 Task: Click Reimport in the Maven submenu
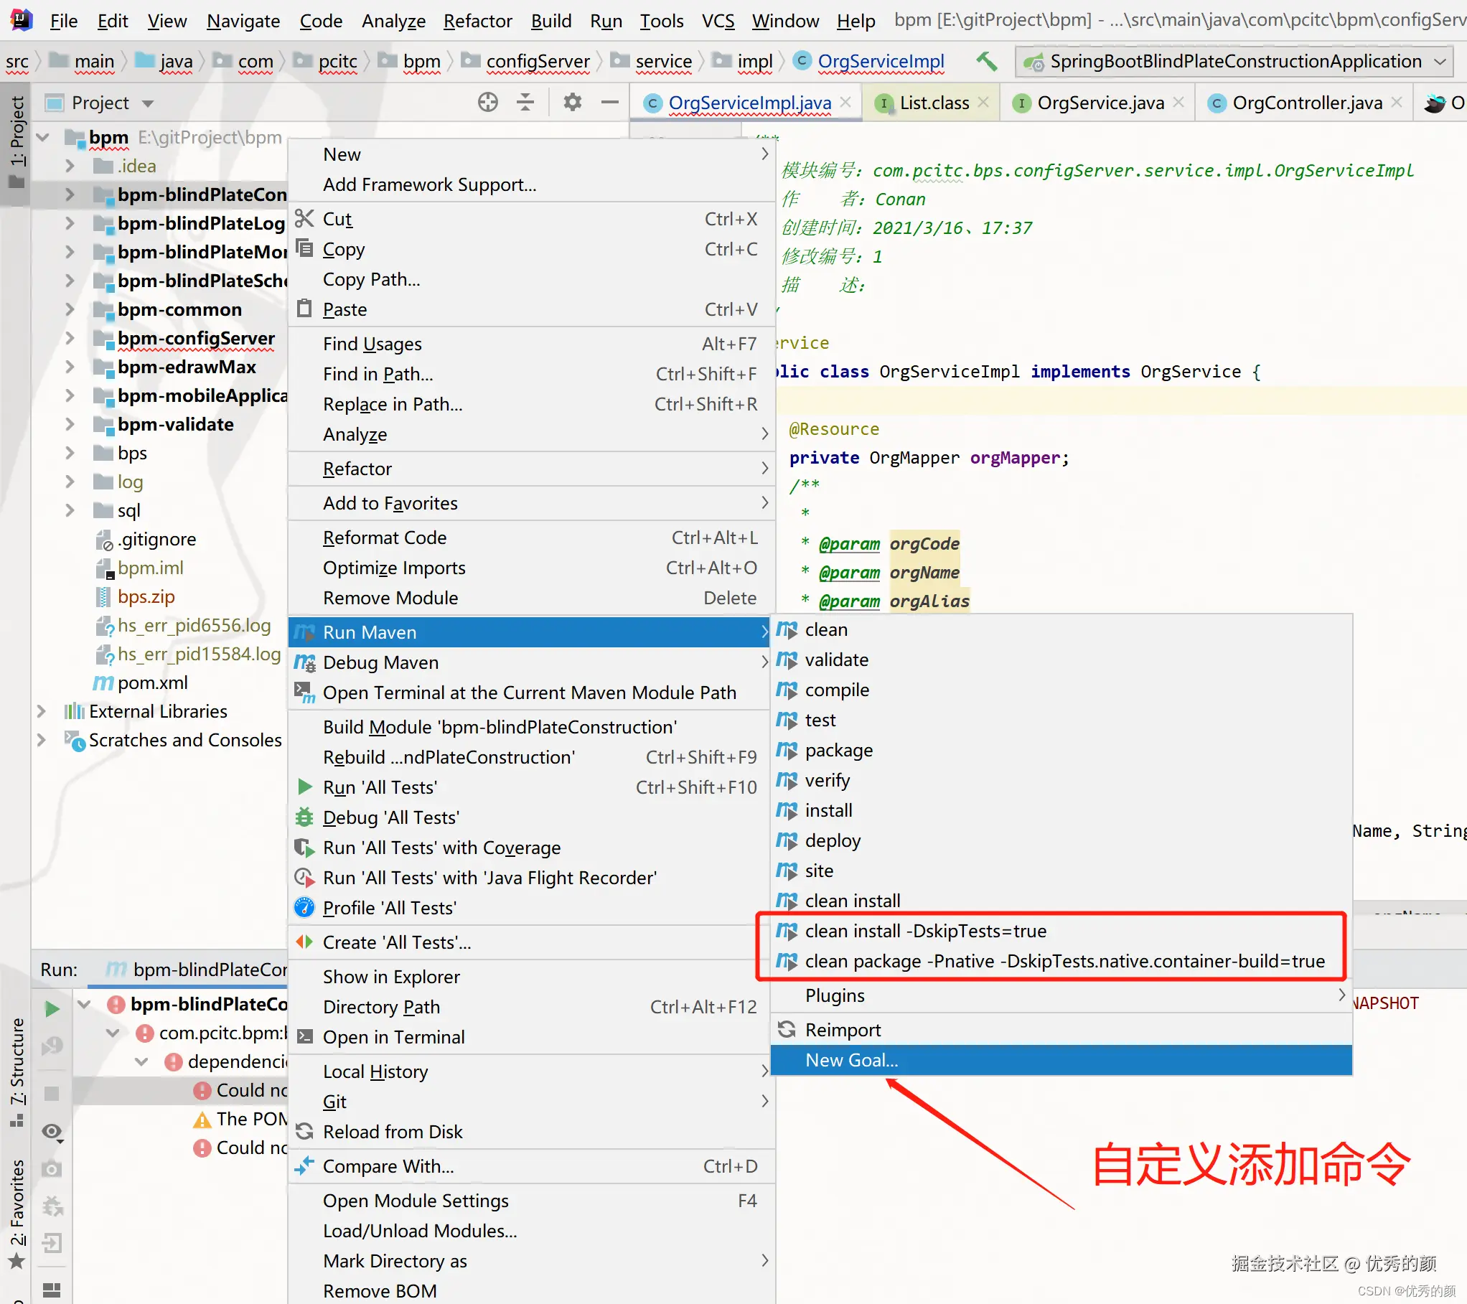[843, 1030]
